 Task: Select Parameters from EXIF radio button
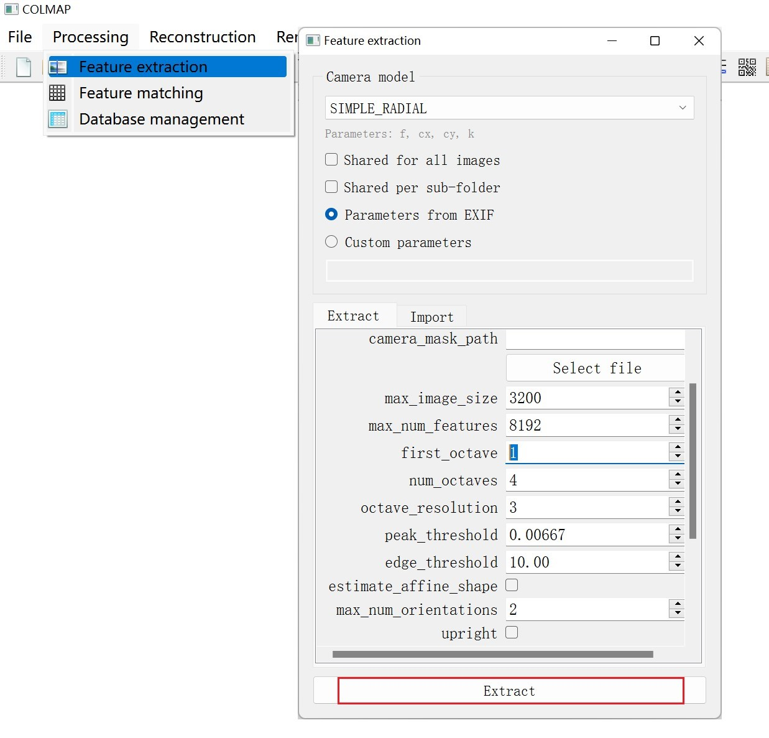[331, 214]
